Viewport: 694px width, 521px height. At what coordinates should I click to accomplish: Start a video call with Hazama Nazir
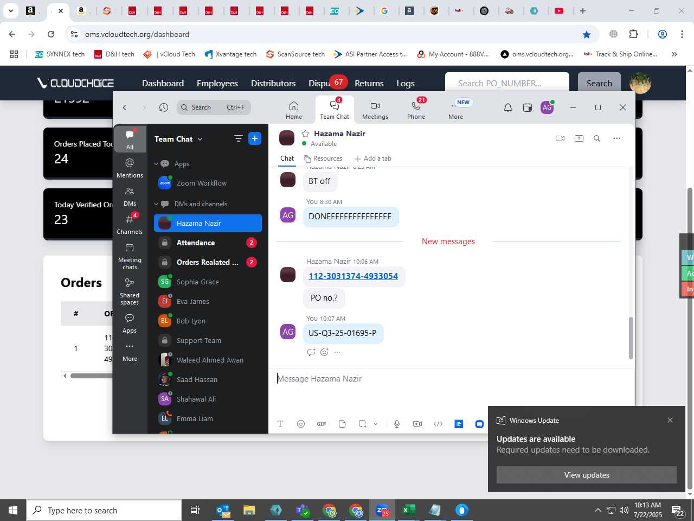[560, 138]
